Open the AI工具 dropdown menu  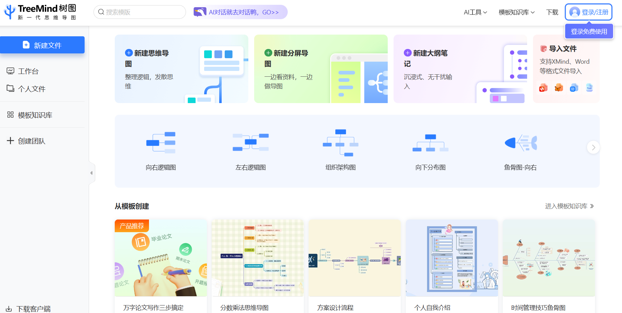pyautogui.click(x=475, y=12)
